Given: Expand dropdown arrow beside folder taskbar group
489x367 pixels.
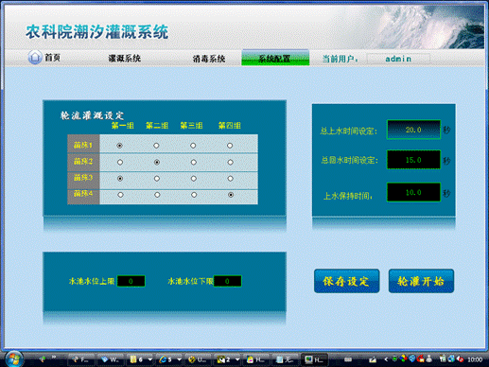Looking at the screenshot, I should (150, 359).
